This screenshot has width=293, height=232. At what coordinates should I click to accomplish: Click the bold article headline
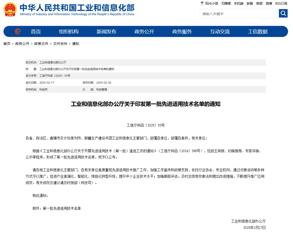[x=146, y=104]
